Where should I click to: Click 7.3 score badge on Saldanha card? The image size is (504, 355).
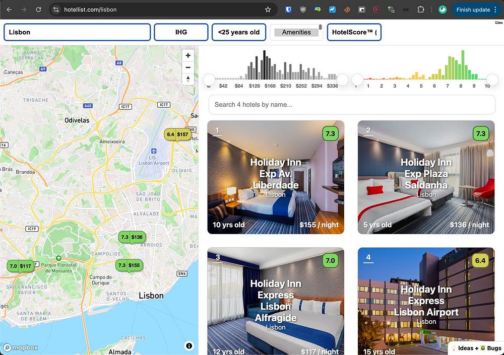481,133
